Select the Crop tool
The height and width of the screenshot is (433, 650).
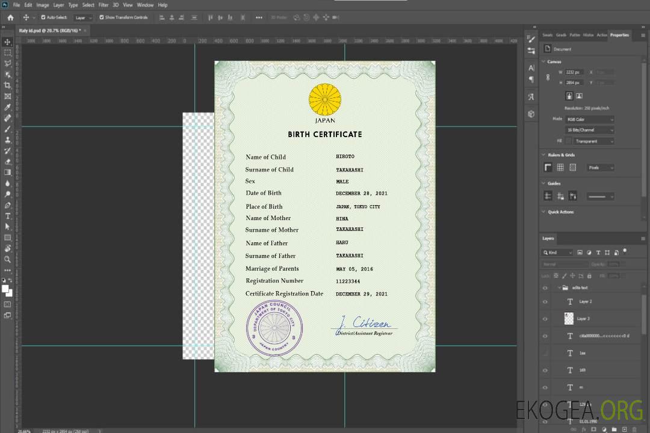point(8,85)
